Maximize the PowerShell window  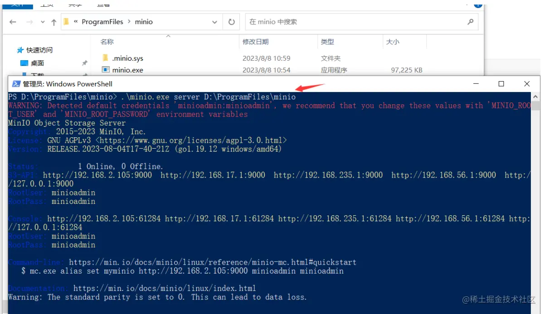pyautogui.click(x=501, y=84)
